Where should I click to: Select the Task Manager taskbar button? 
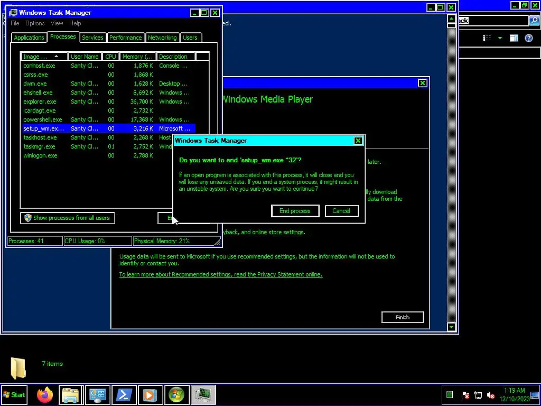[203, 395]
